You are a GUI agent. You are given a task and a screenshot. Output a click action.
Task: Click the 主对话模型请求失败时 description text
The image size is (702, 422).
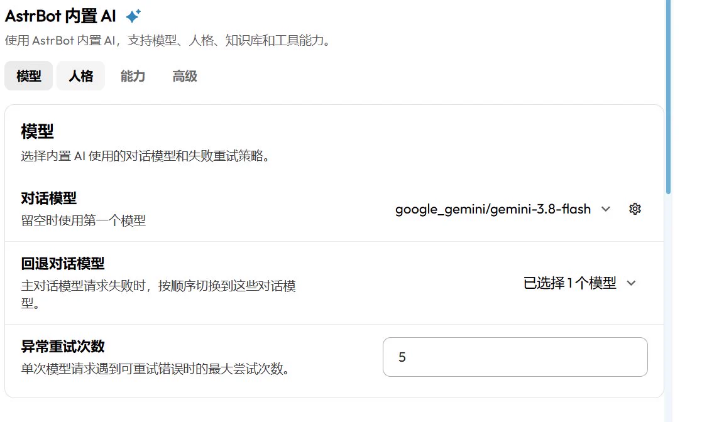pyautogui.click(x=158, y=295)
